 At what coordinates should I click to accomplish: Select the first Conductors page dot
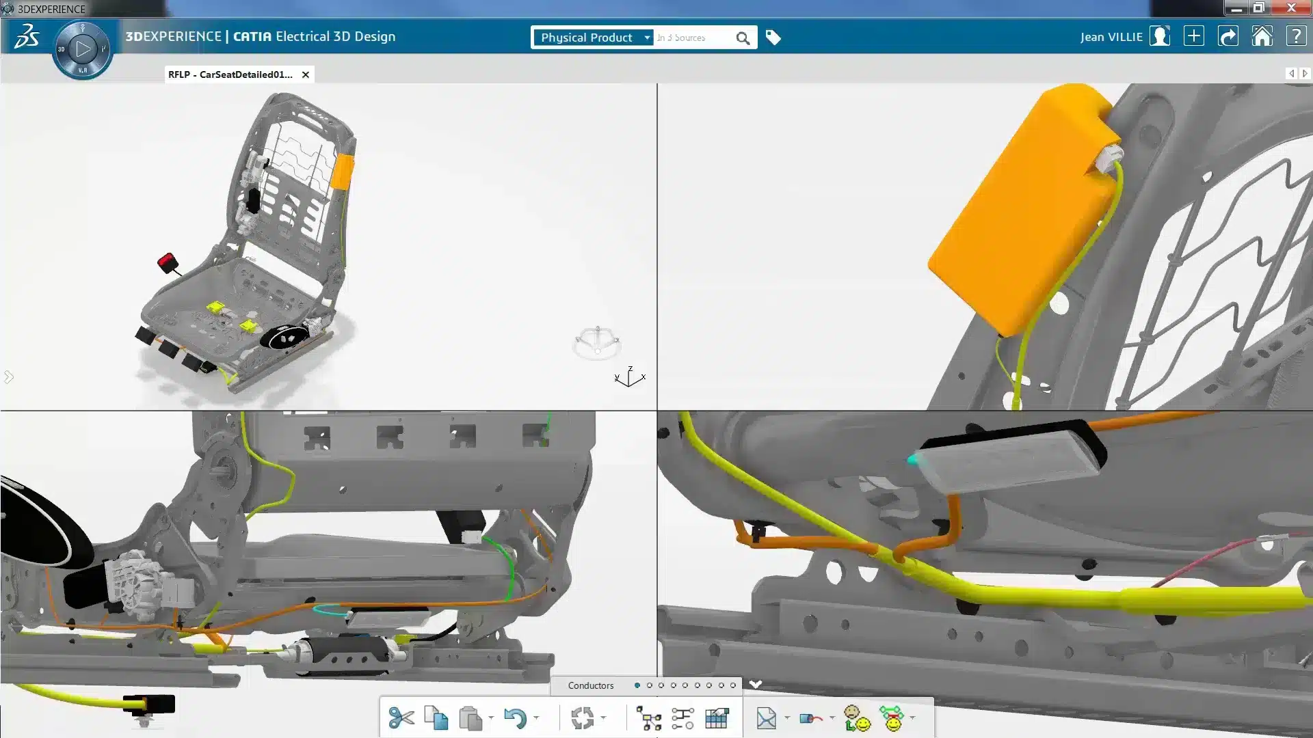[637, 685]
